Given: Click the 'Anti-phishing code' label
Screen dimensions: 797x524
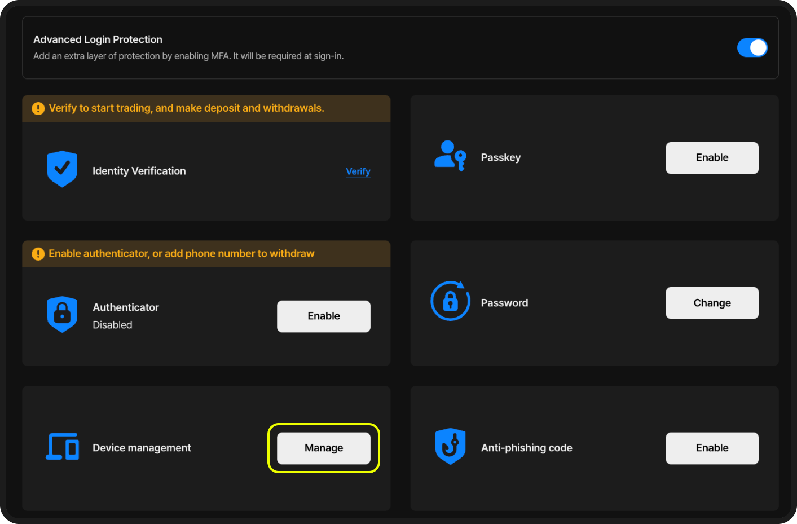Looking at the screenshot, I should click(x=526, y=448).
